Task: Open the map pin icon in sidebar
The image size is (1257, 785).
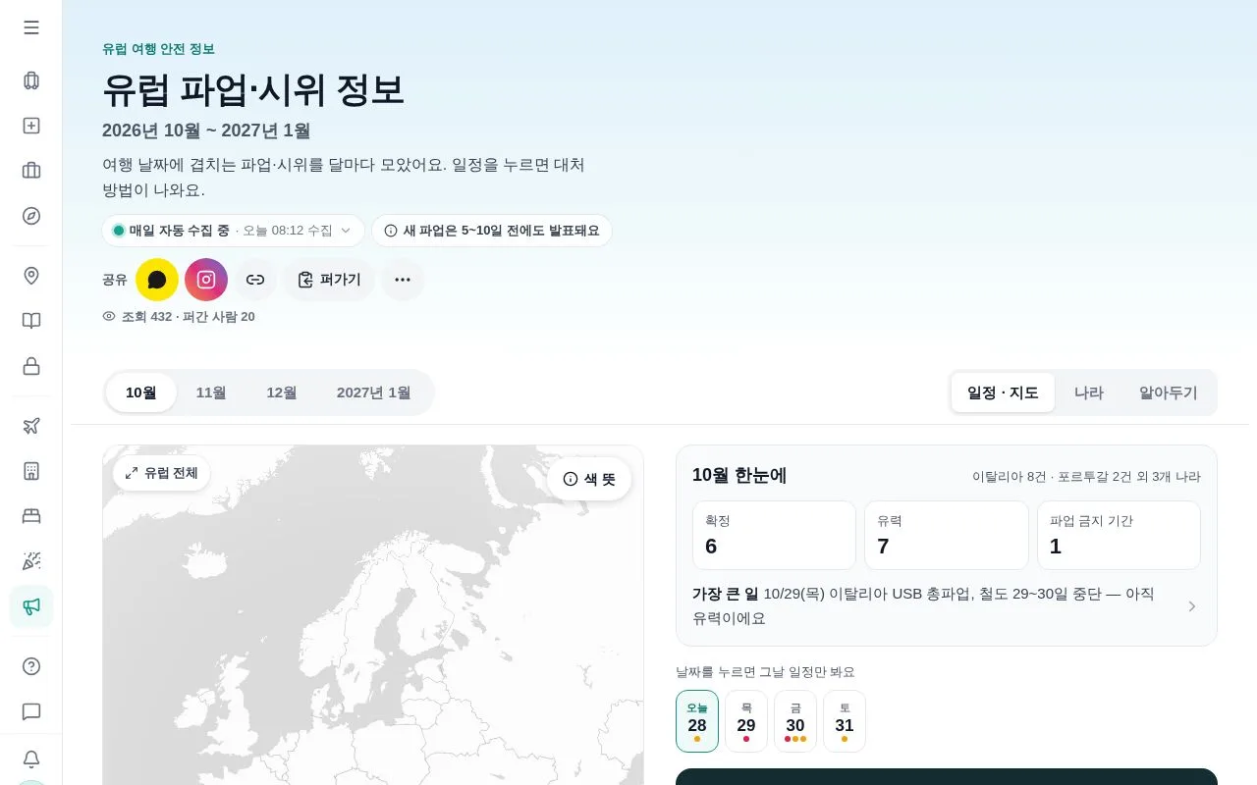Action: pos(31,276)
